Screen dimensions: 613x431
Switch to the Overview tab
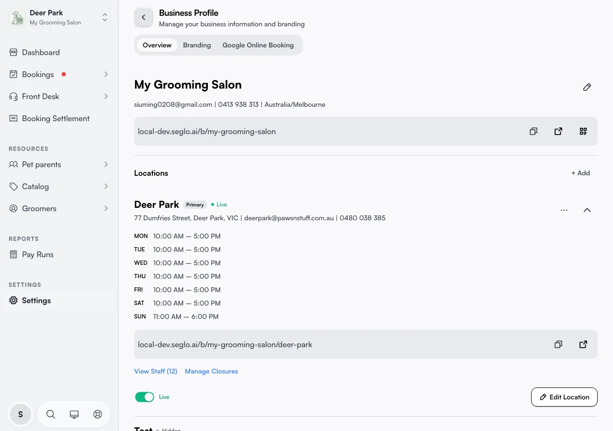[x=157, y=45]
